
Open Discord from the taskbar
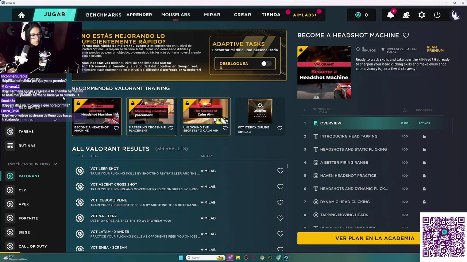(230, 258)
